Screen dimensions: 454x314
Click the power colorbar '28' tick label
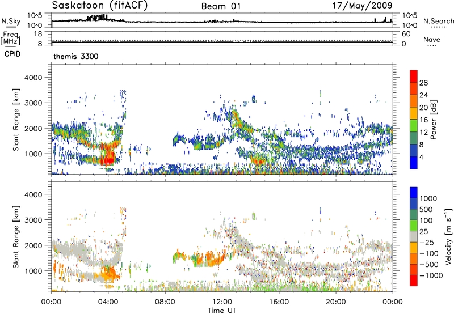tap(423, 83)
